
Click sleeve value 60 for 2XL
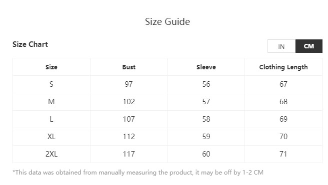point(206,154)
